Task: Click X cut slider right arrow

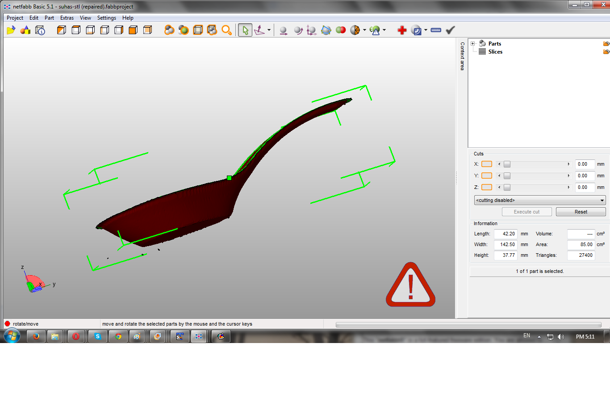Action: [568, 164]
